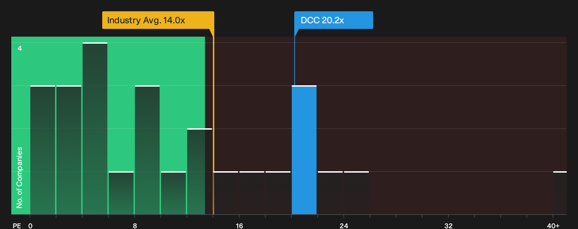Click the x-axis label 24
The image size is (578, 229).
[x=344, y=225]
